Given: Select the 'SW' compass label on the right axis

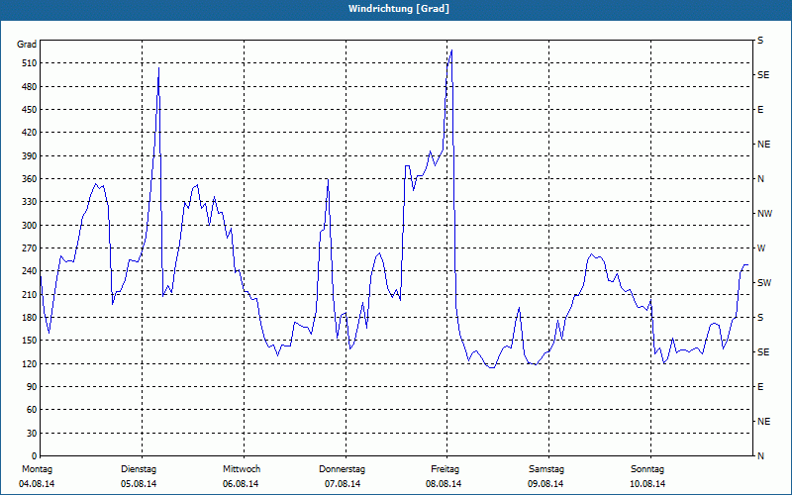Looking at the screenshot, I should 764,283.
